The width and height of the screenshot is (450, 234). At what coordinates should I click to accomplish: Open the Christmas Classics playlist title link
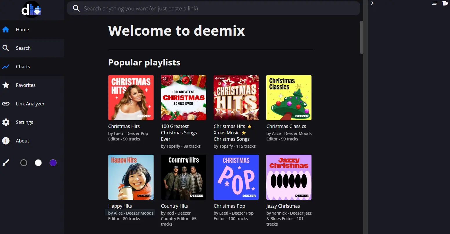[286, 126]
